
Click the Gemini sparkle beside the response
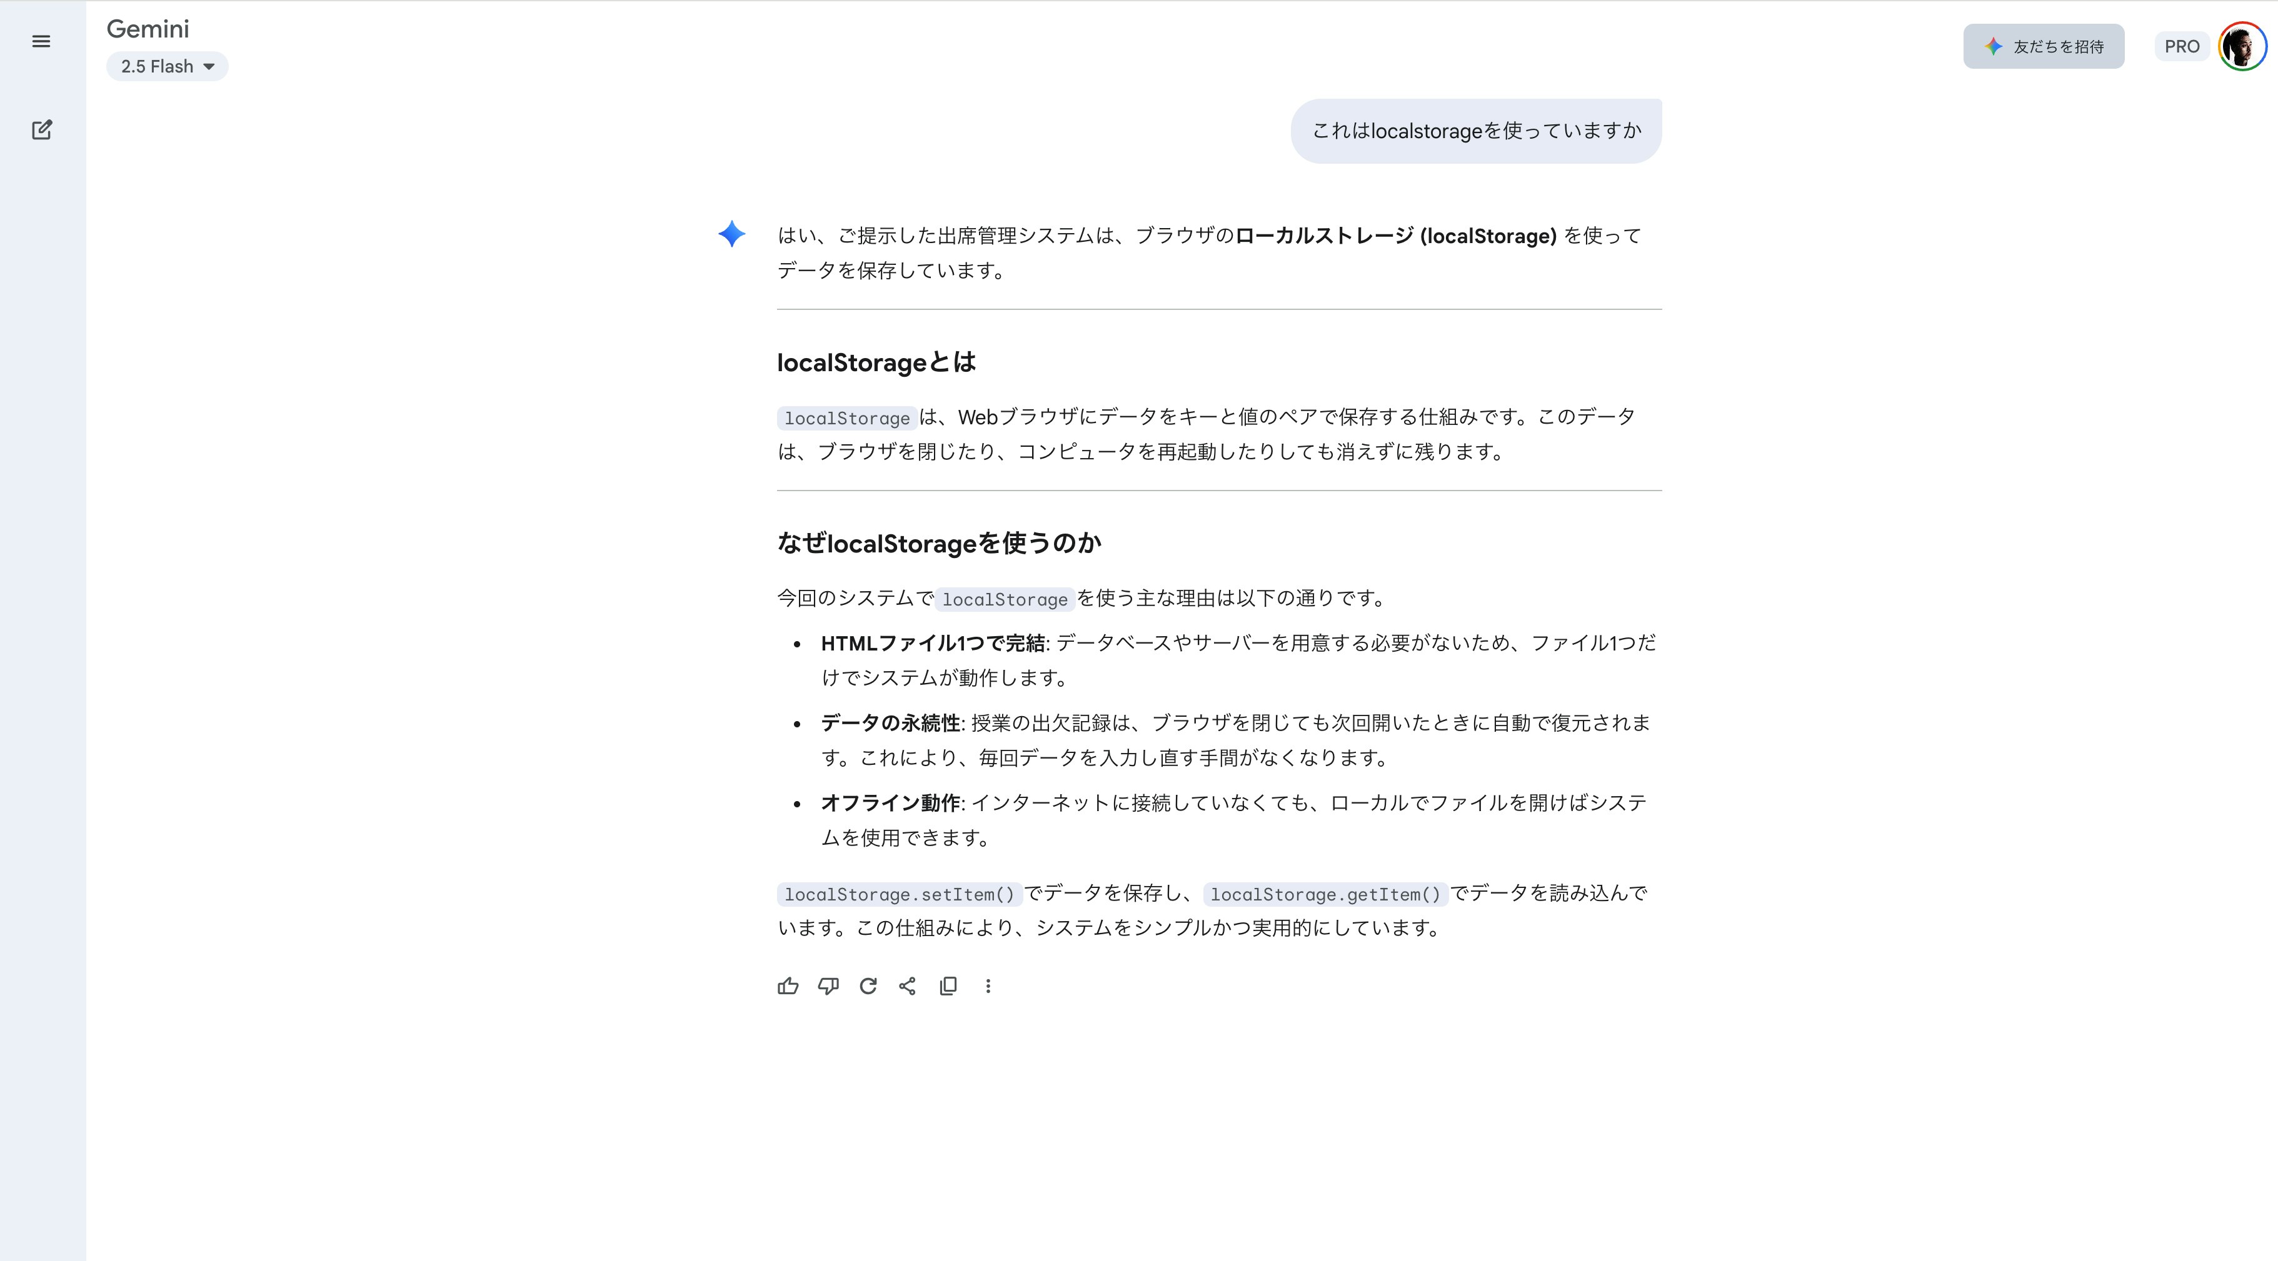[731, 234]
